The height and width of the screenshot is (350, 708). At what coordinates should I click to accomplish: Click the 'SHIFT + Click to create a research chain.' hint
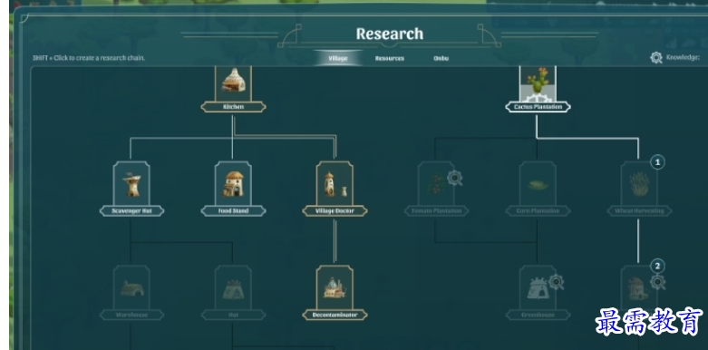click(x=89, y=58)
